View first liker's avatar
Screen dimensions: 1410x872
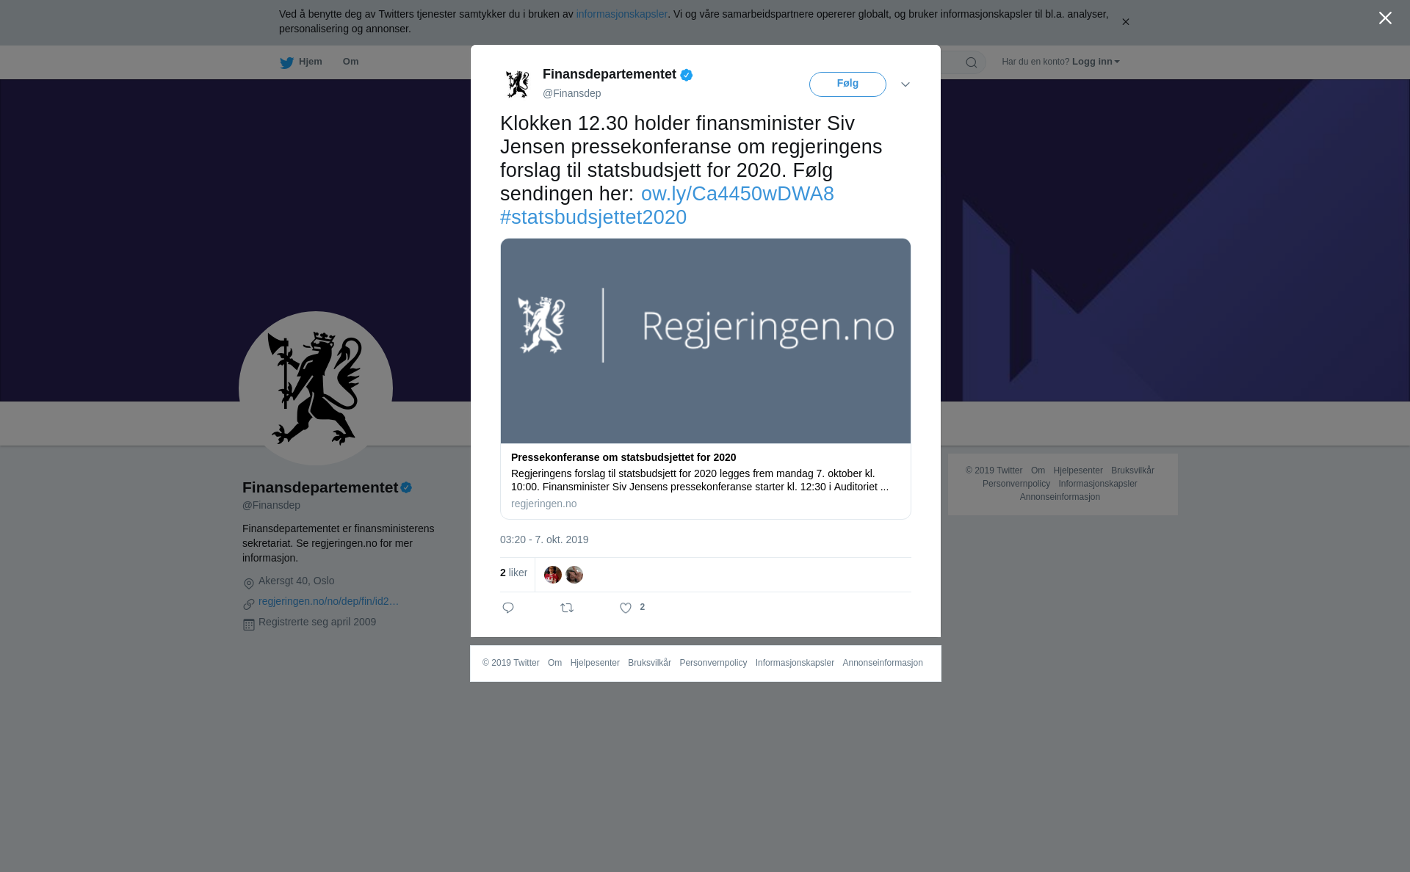[x=553, y=575]
